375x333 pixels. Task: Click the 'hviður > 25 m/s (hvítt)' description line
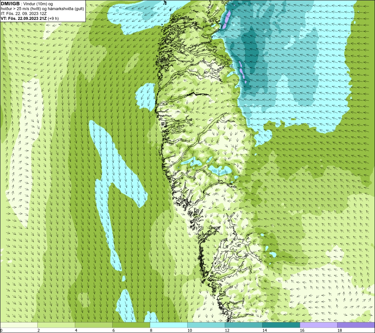43,9
